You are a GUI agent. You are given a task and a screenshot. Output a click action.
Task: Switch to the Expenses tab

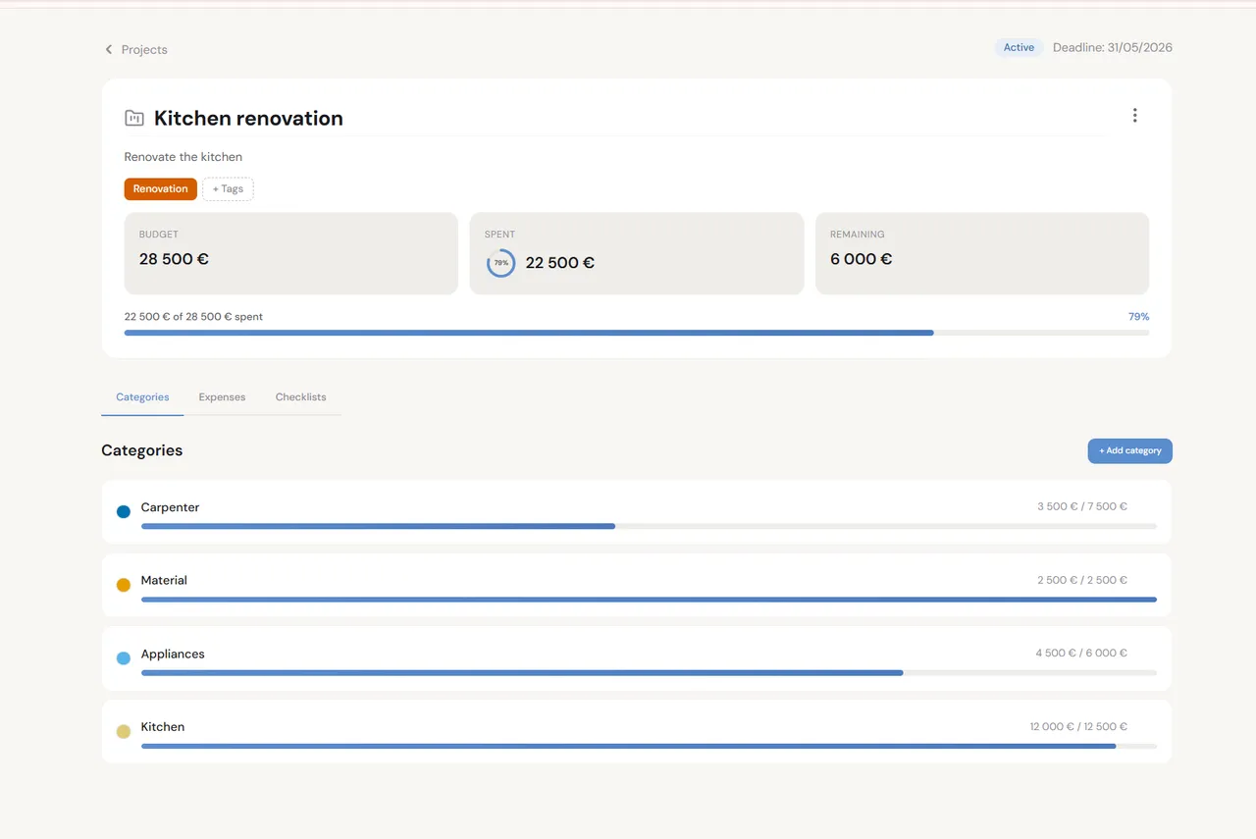(x=222, y=397)
